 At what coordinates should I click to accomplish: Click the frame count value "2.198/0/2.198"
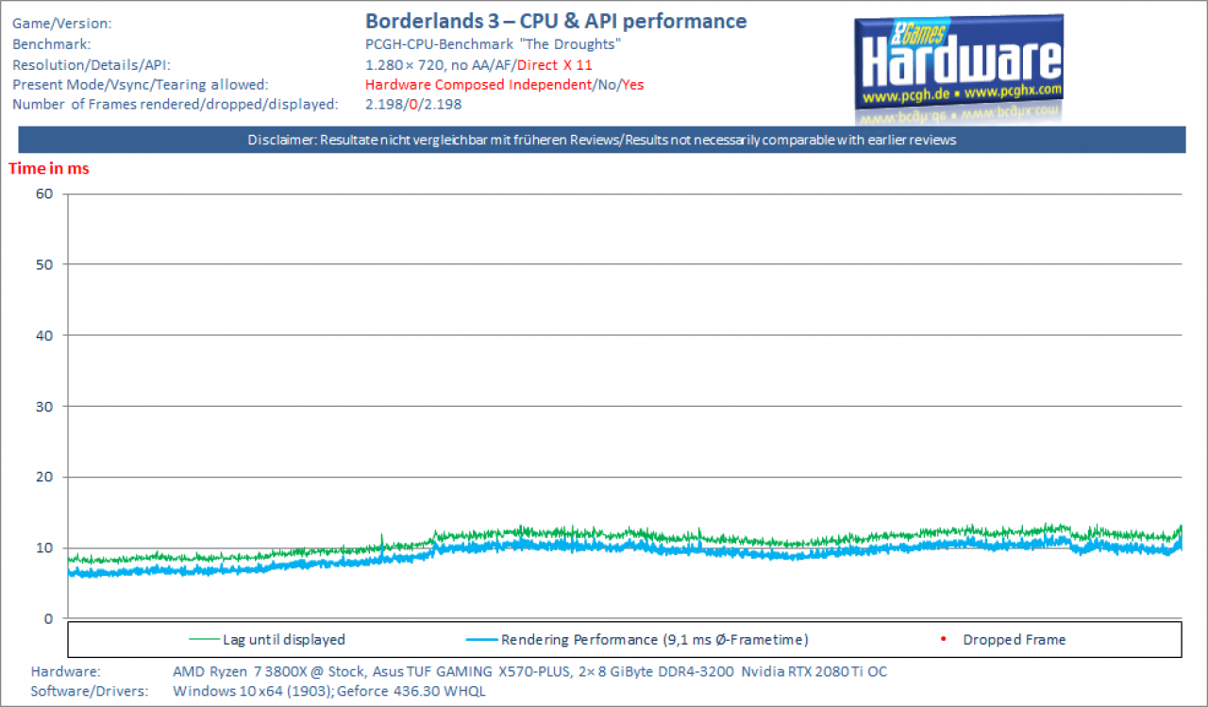point(412,104)
